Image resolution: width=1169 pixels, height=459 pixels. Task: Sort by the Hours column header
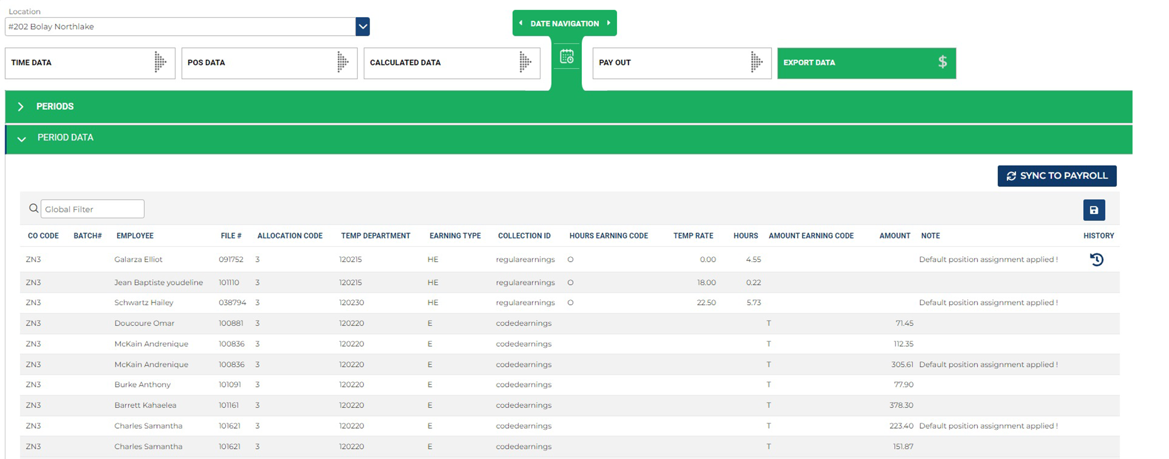(745, 236)
